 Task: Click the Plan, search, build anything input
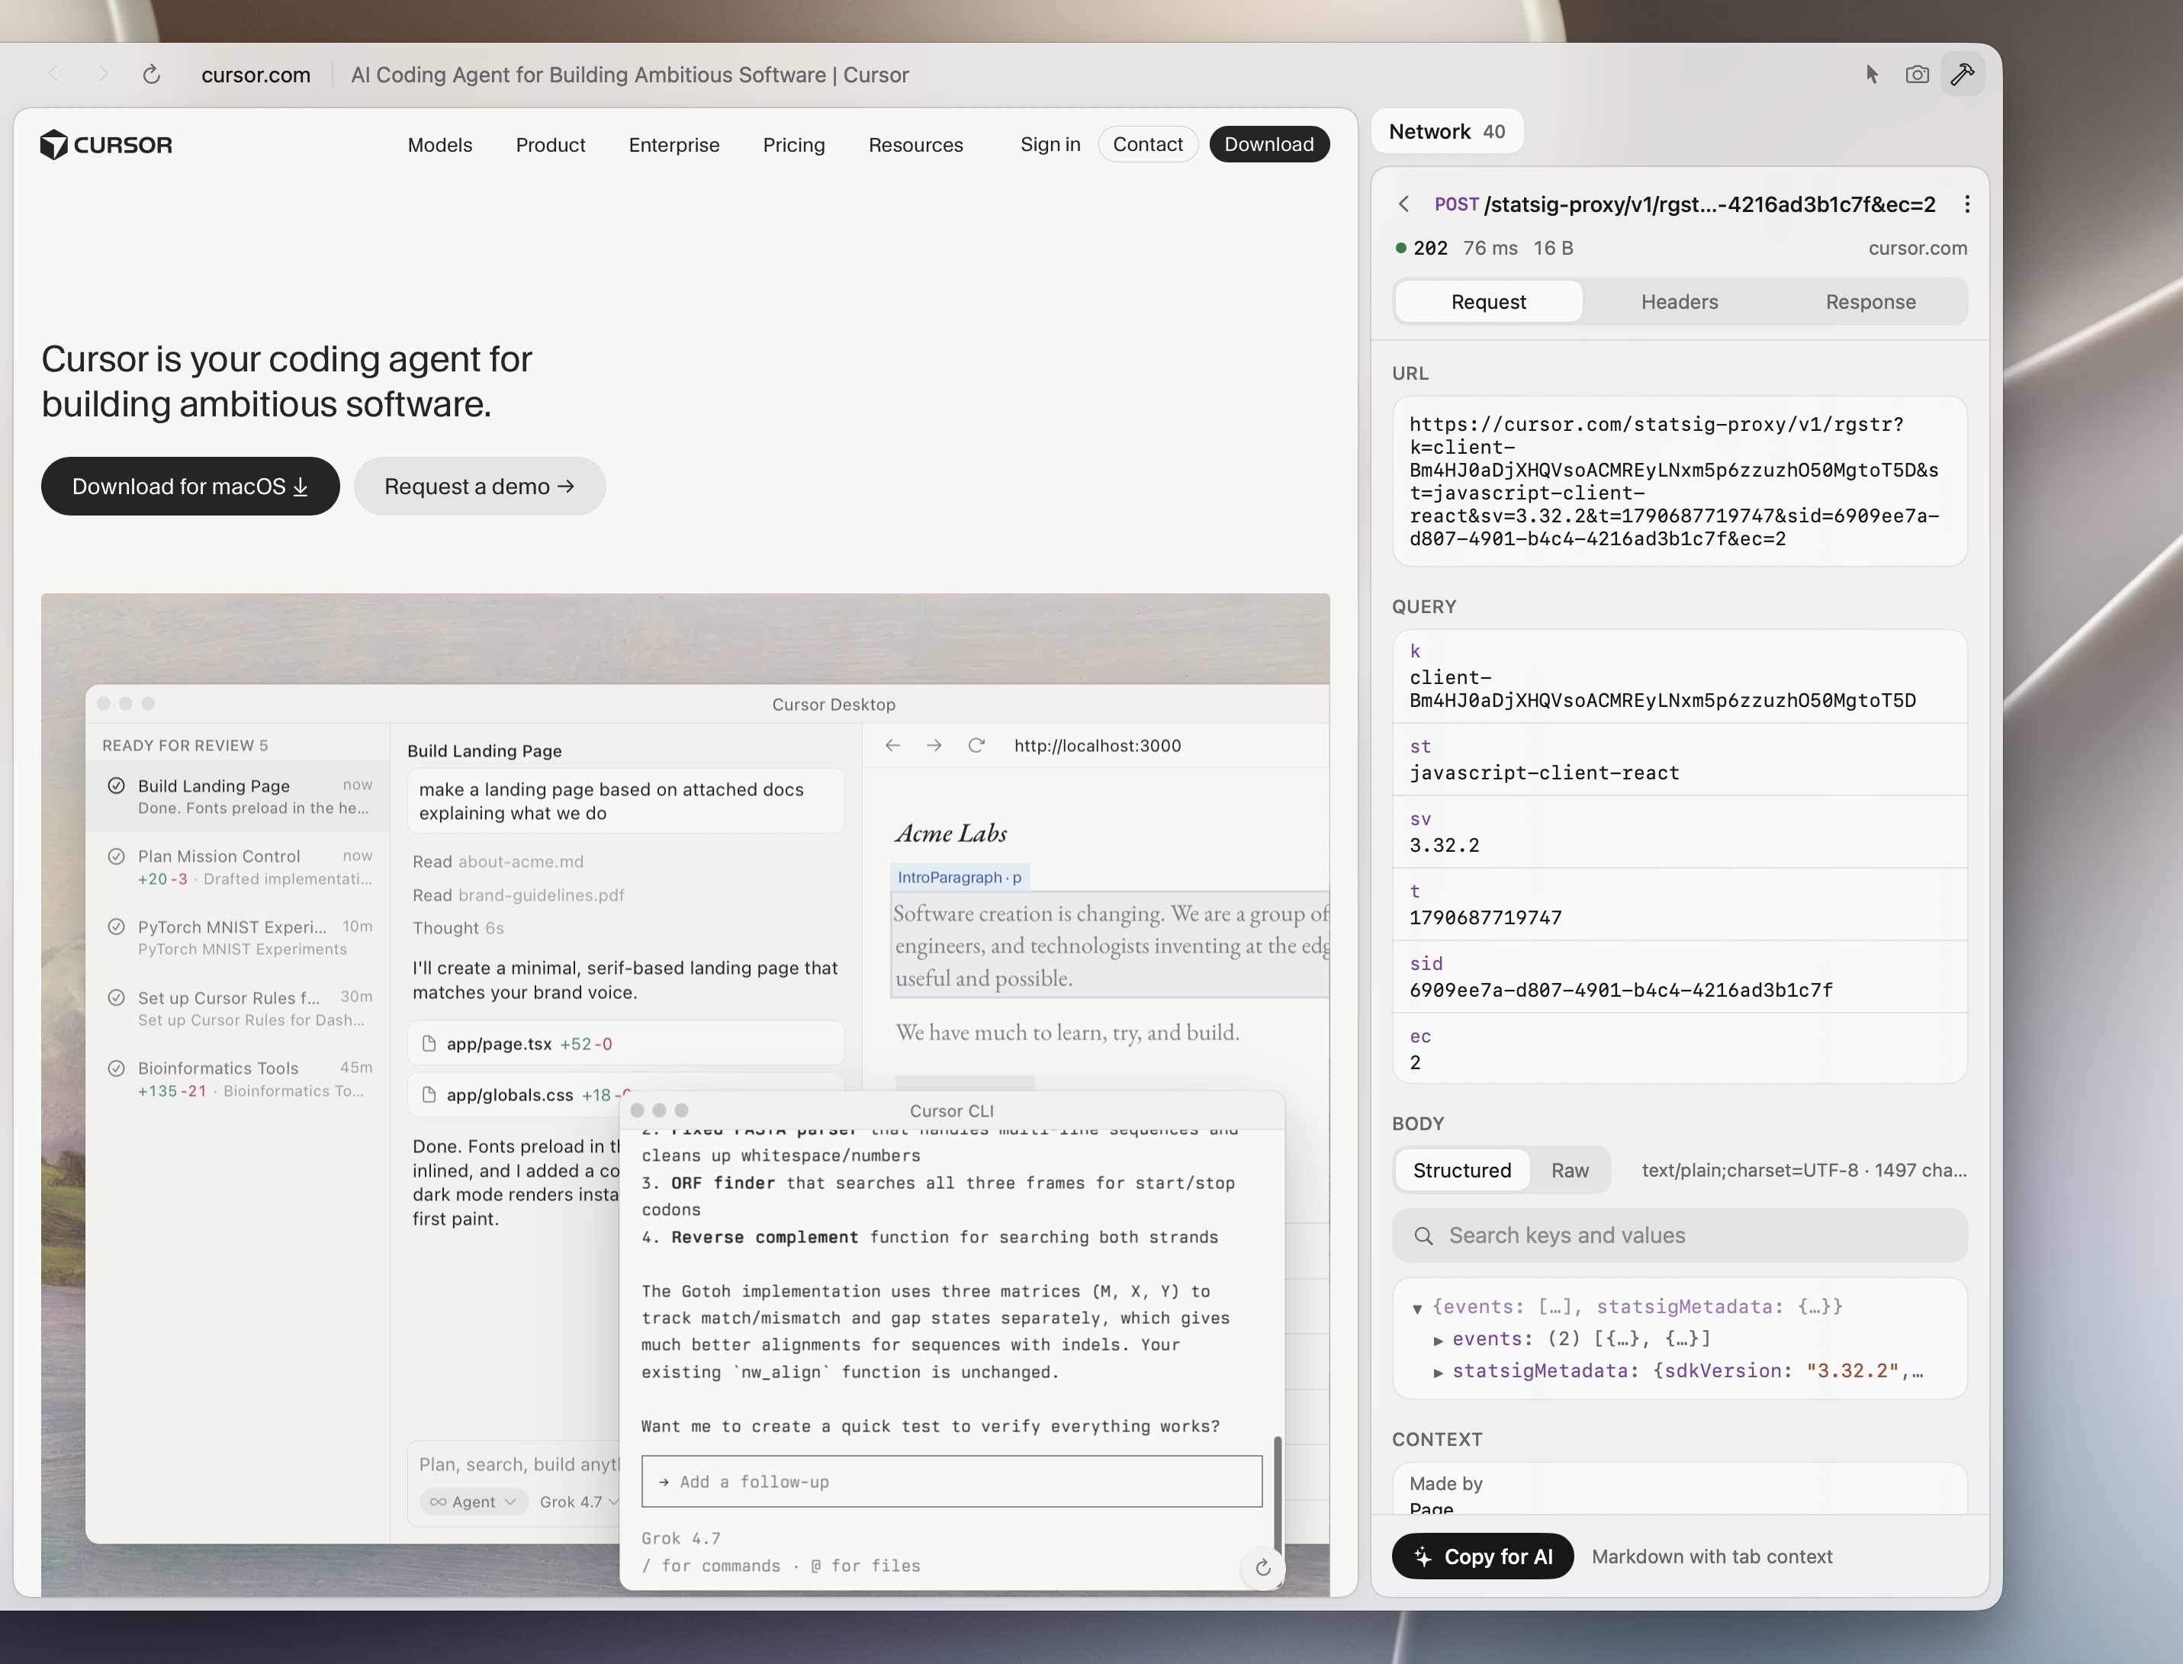pos(517,1464)
